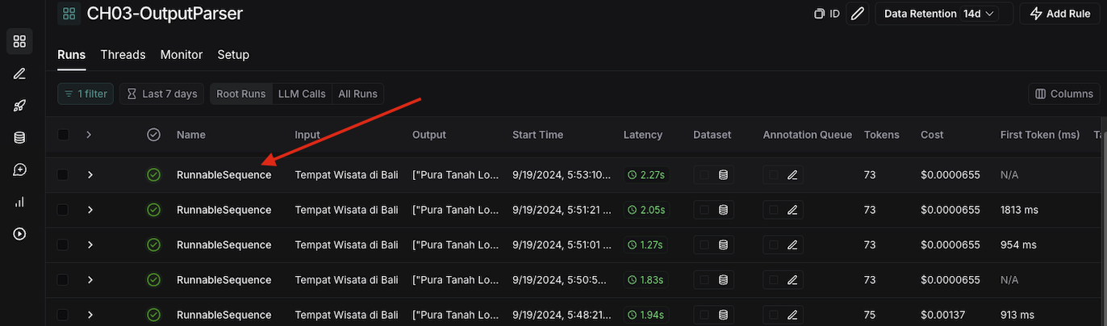Viewport: 1107px width, 326px height.
Task: Open the Last 7 days time filter
Action: click(162, 94)
